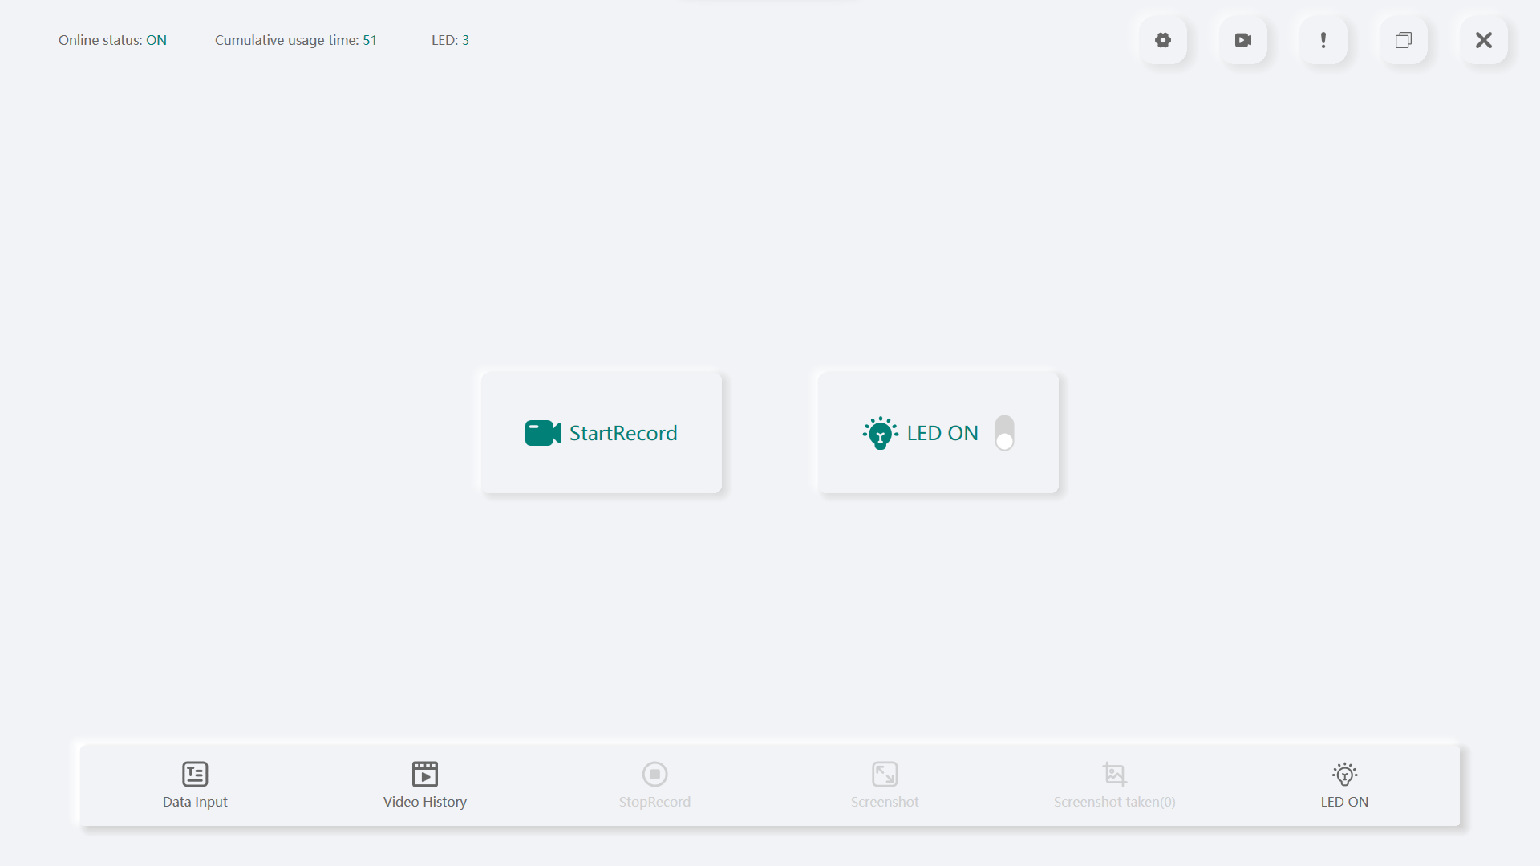Click the Online status indicator

tap(112, 39)
